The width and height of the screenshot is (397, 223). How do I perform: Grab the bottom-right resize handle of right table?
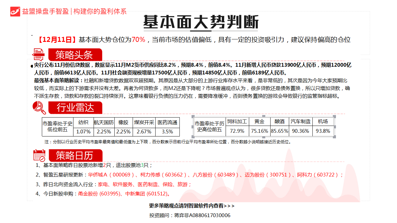pyautogui.click(x=334, y=136)
